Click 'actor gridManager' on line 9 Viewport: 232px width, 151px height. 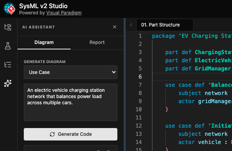tap(205, 101)
